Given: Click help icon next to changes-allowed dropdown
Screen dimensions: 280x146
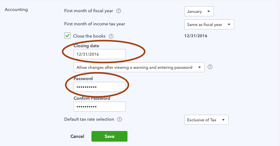Looking at the screenshot, I should pyautogui.click(x=210, y=67).
